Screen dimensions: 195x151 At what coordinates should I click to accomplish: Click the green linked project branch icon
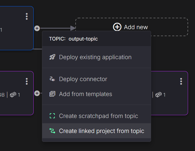[52, 131]
